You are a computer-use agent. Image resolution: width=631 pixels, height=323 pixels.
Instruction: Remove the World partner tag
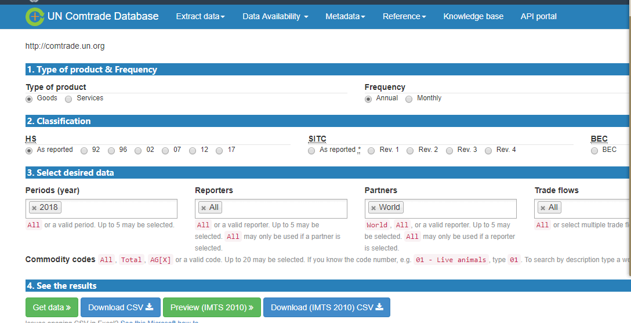(x=373, y=208)
